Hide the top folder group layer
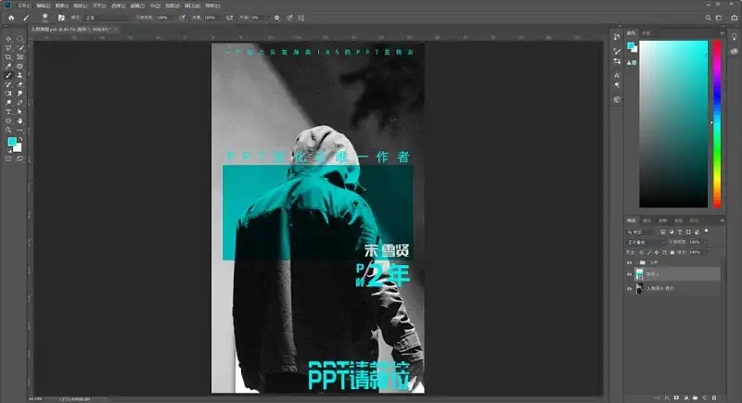Image resolution: width=742 pixels, height=403 pixels. (630, 263)
